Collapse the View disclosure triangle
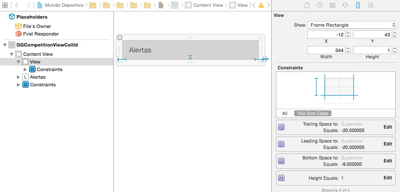This screenshot has height=192, width=400. pos(18,62)
